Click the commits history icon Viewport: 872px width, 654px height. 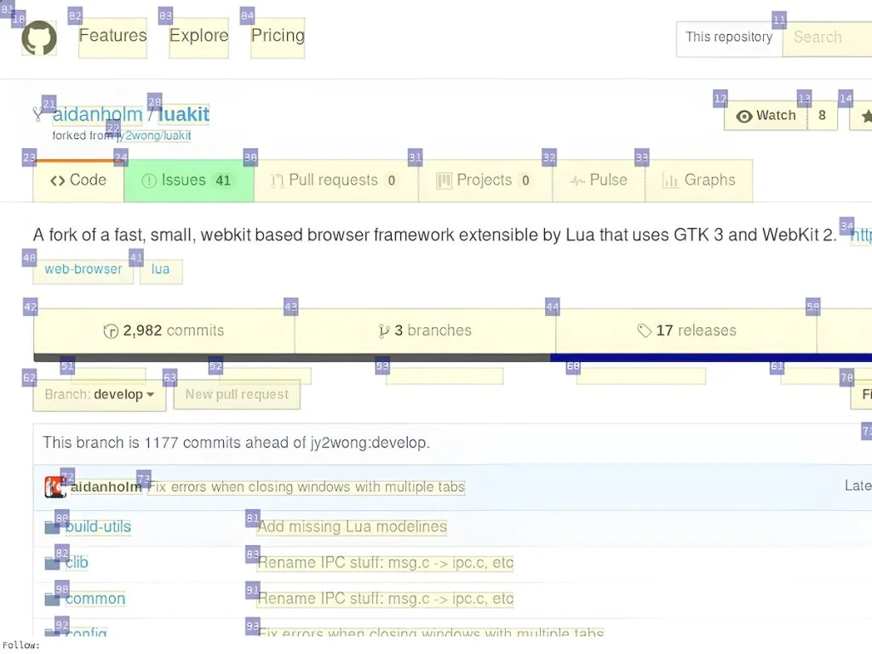pos(112,330)
